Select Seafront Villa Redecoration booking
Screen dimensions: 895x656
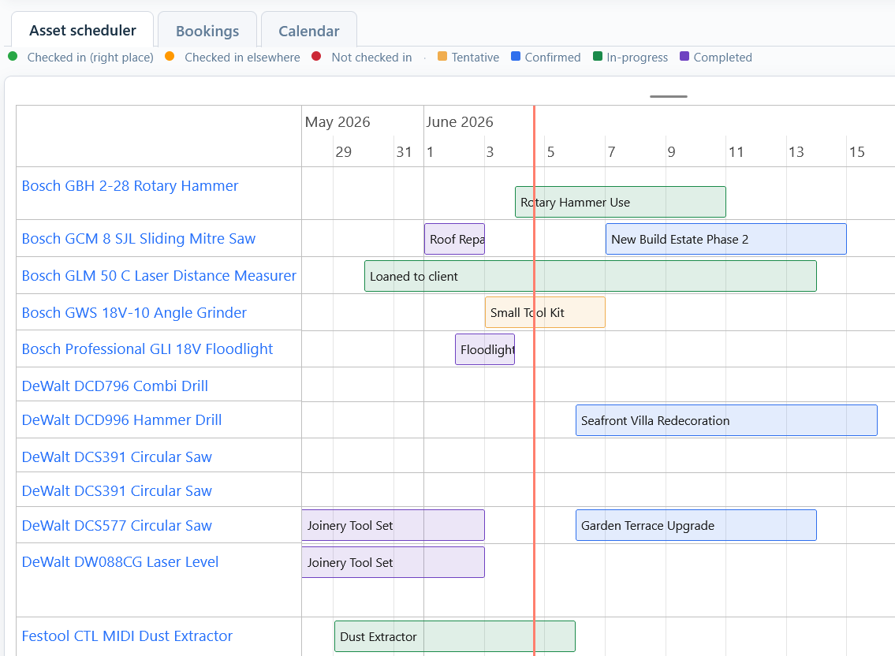[x=726, y=421]
